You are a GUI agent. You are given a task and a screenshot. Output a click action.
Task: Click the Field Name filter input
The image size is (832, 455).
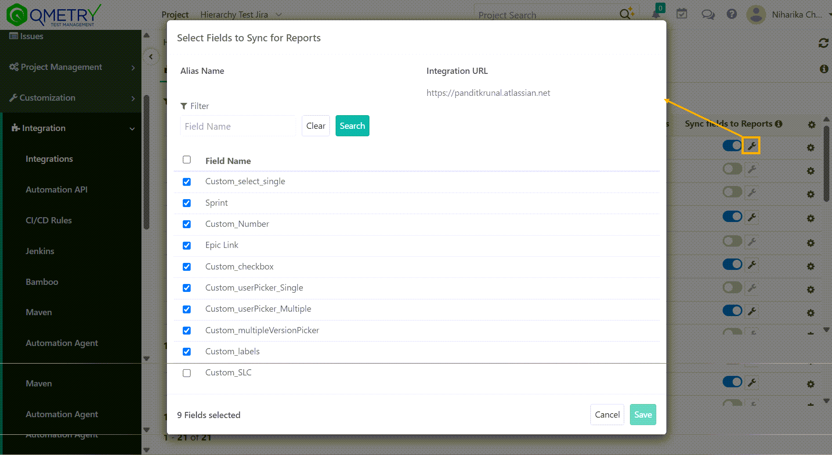pos(238,126)
